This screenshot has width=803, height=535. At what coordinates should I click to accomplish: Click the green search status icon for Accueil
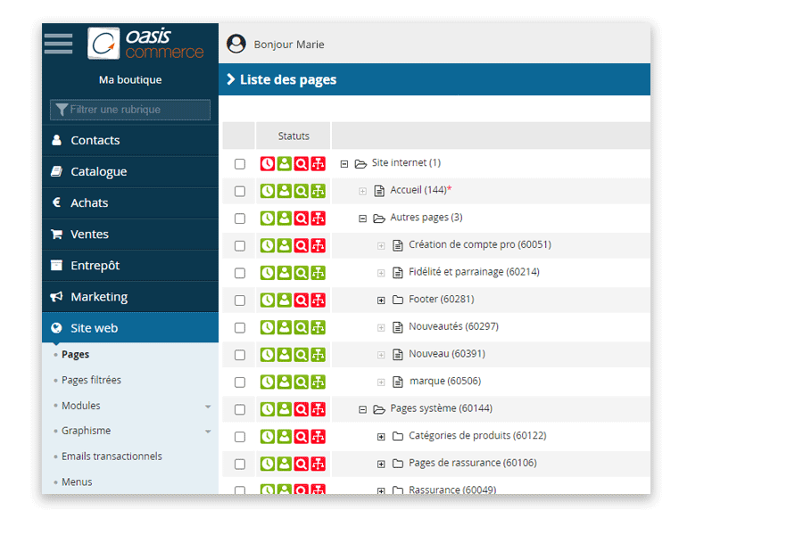point(302,191)
